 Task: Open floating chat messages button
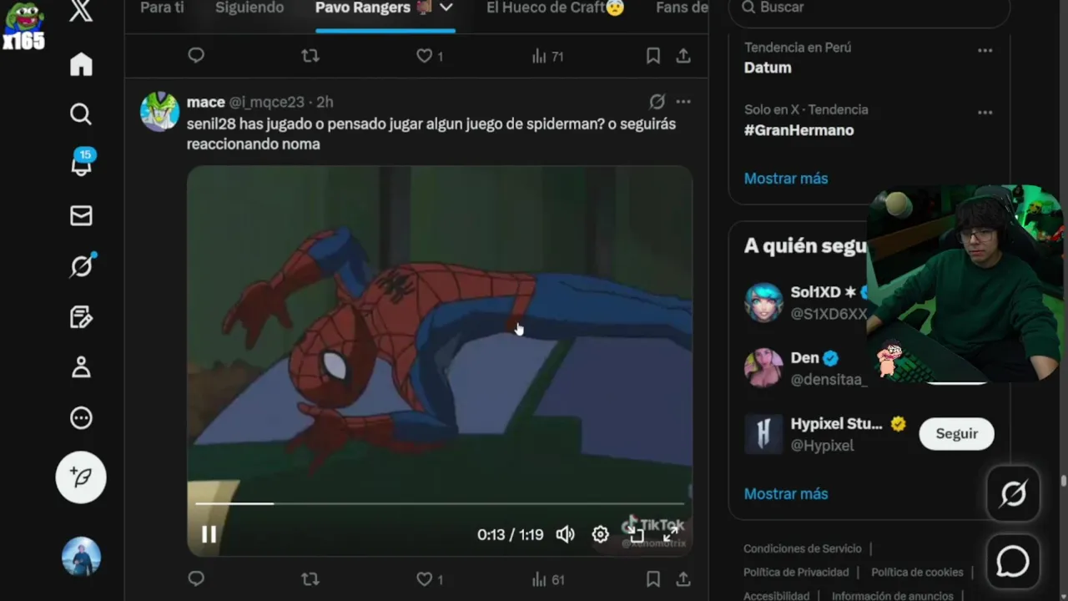click(x=1013, y=561)
